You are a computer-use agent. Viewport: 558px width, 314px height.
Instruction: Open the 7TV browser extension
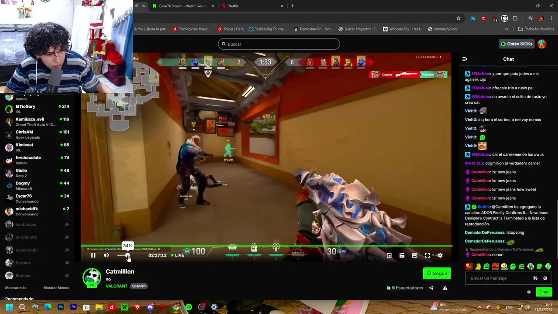click(x=473, y=18)
